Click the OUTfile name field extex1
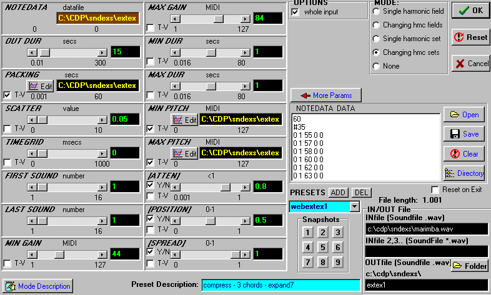 click(427, 285)
